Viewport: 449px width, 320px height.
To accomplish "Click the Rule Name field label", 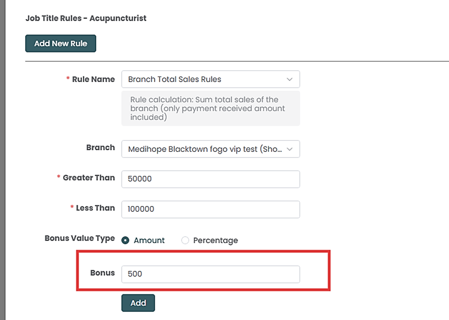I will pos(93,79).
